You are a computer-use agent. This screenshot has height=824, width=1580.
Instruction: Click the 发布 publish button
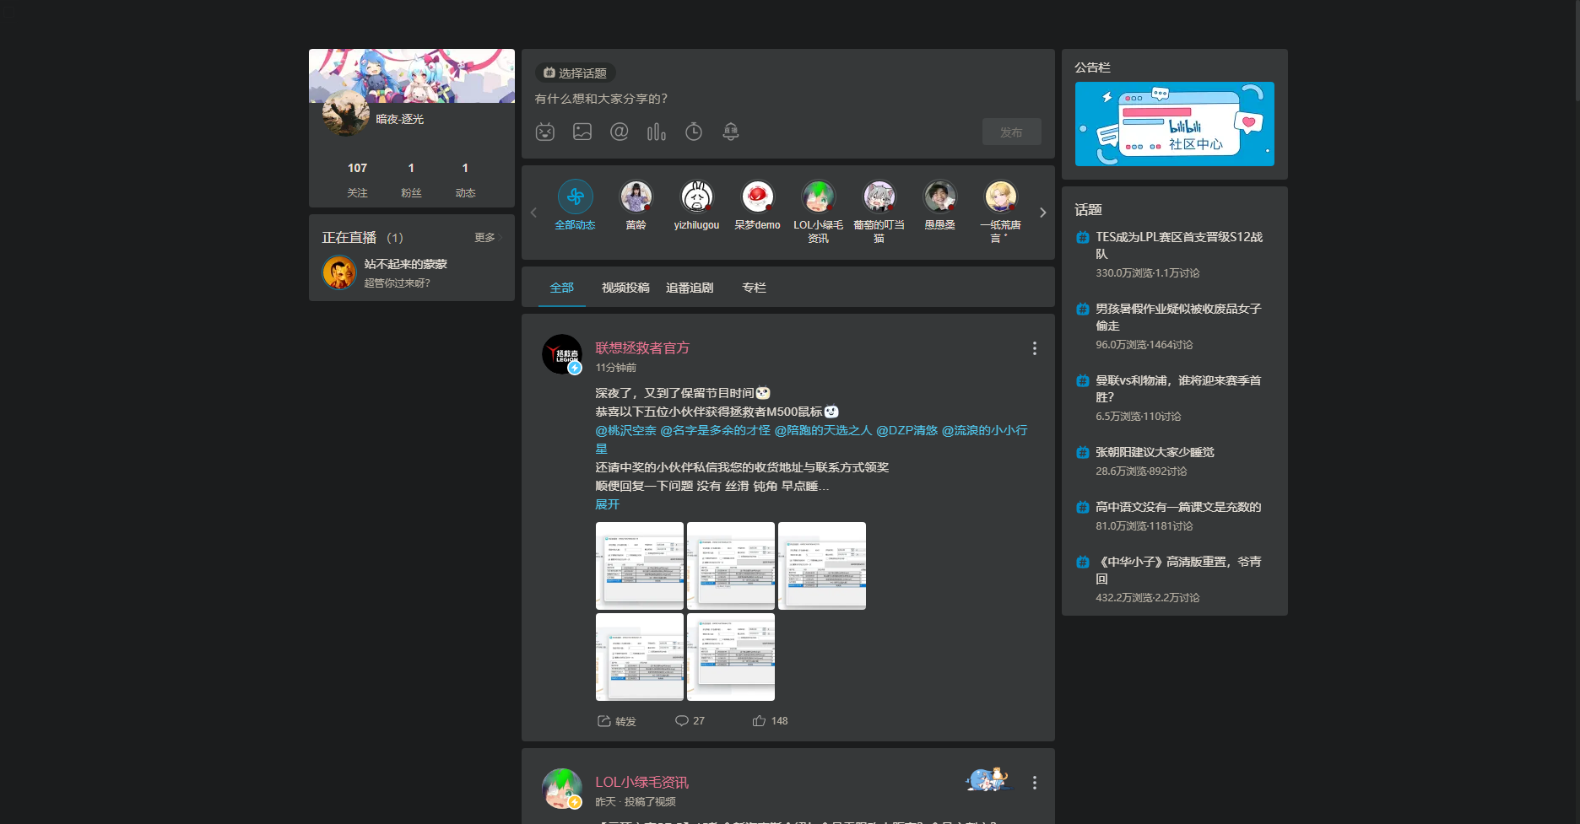(x=1011, y=132)
